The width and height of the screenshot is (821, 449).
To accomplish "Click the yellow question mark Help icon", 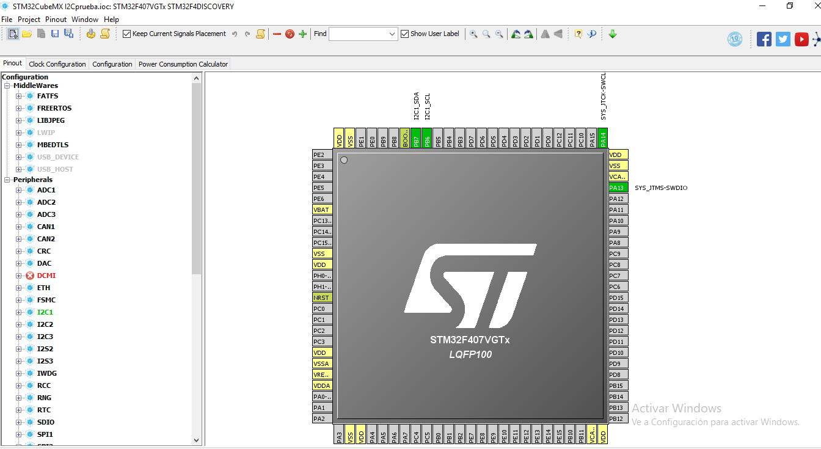I will [578, 34].
